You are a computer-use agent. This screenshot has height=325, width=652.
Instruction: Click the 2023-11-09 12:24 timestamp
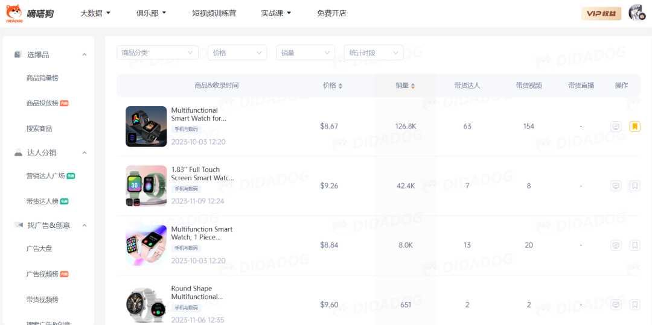pos(197,201)
